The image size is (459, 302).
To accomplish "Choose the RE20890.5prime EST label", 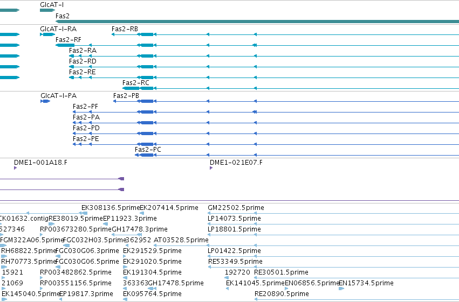I will click(x=282, y=294).
